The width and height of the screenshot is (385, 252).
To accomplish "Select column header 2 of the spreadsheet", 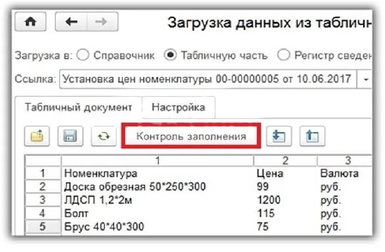I will click(285, 161).
